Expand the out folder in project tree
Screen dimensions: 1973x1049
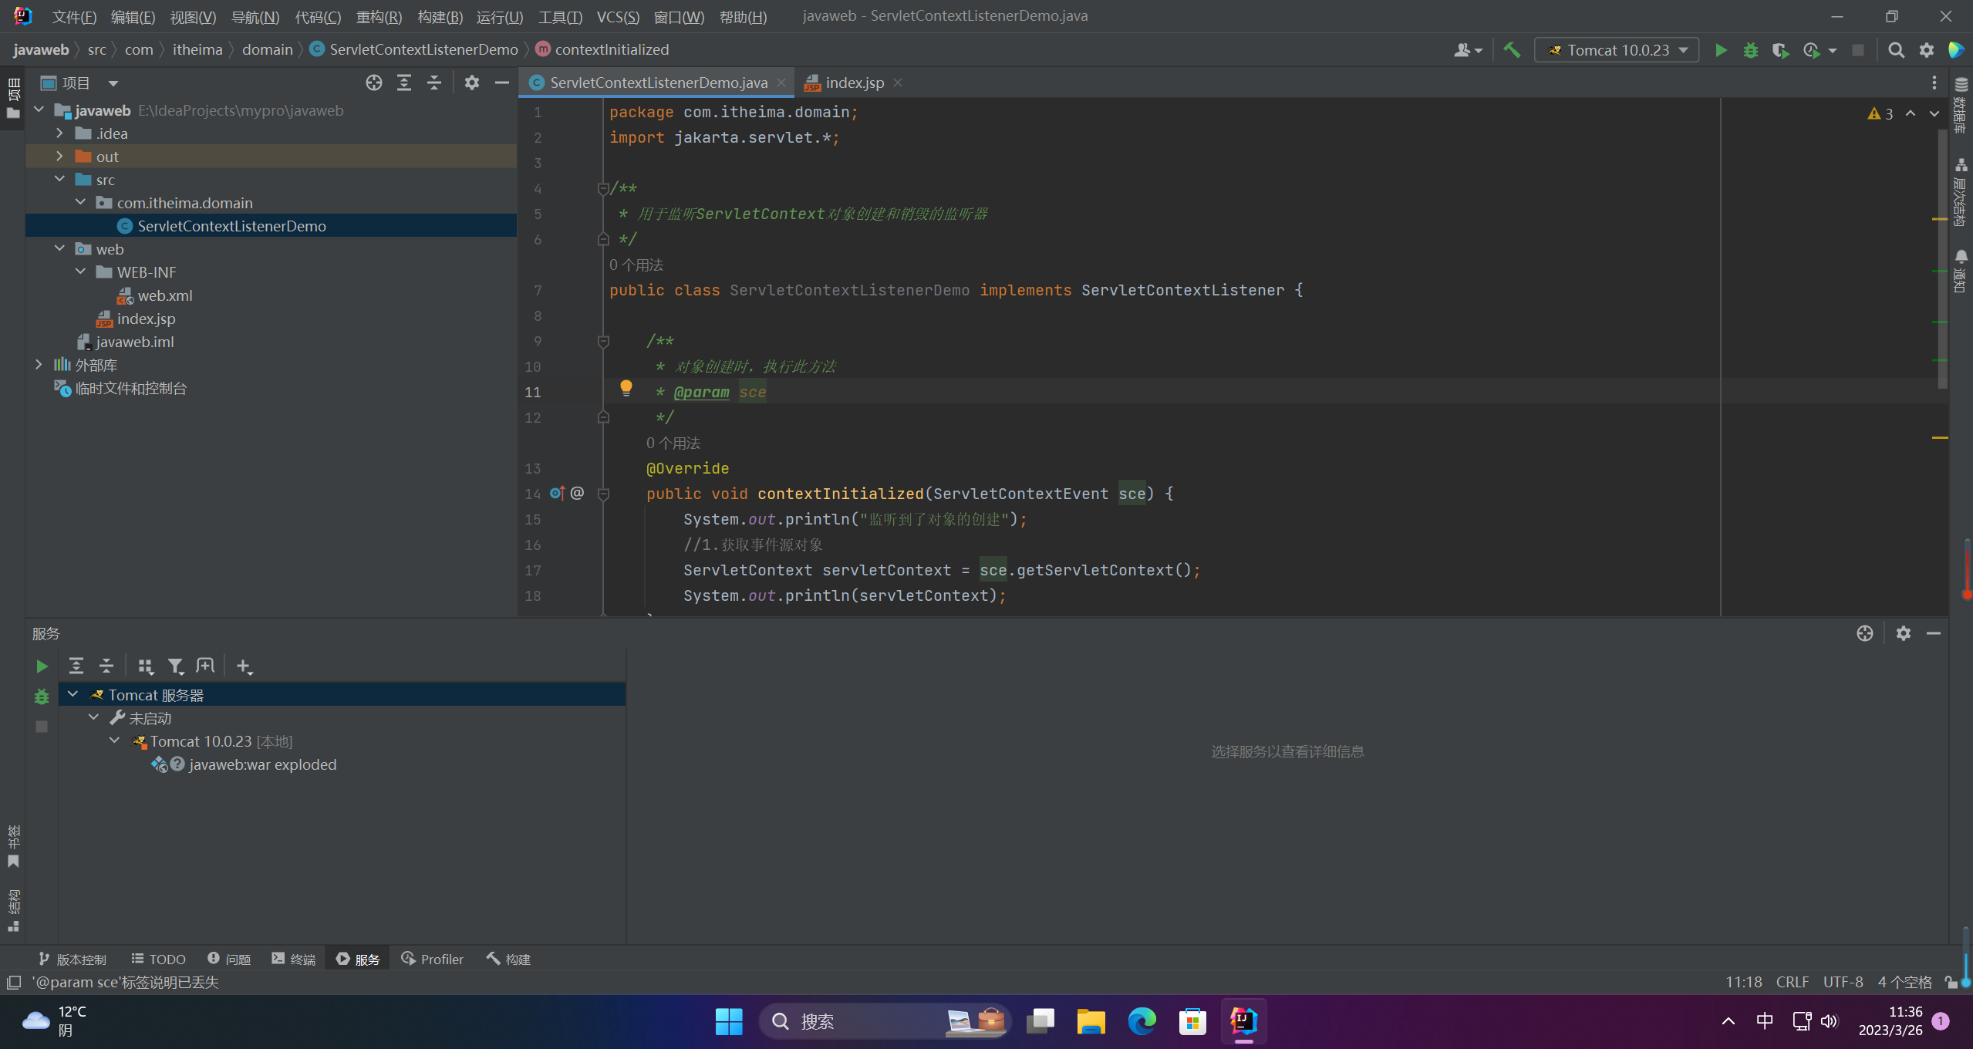59,157
